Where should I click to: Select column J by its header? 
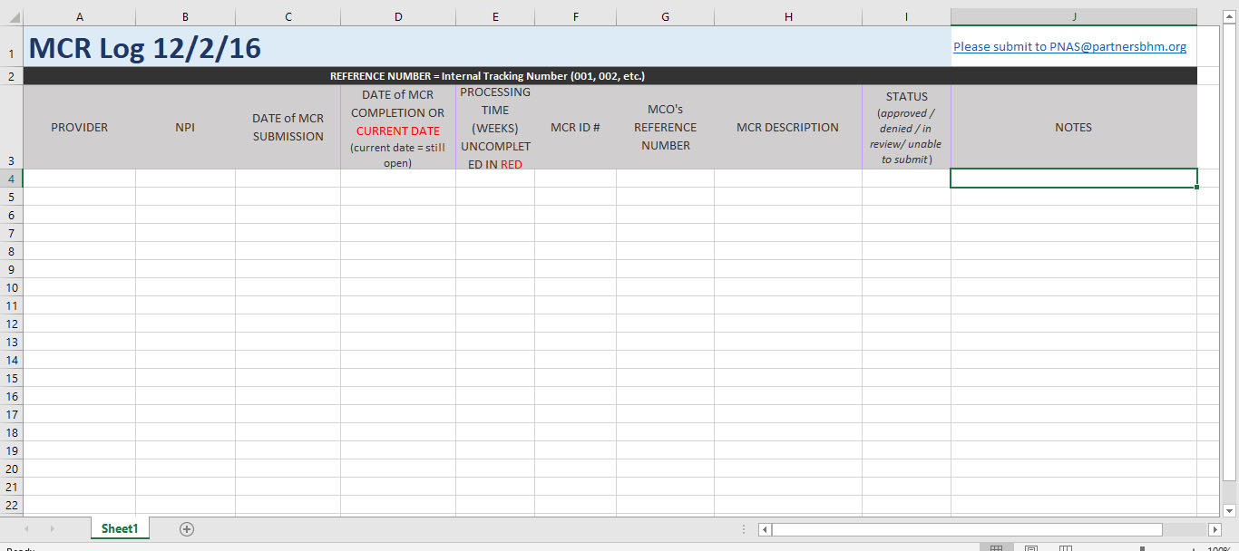click(x=1074, y=17)
